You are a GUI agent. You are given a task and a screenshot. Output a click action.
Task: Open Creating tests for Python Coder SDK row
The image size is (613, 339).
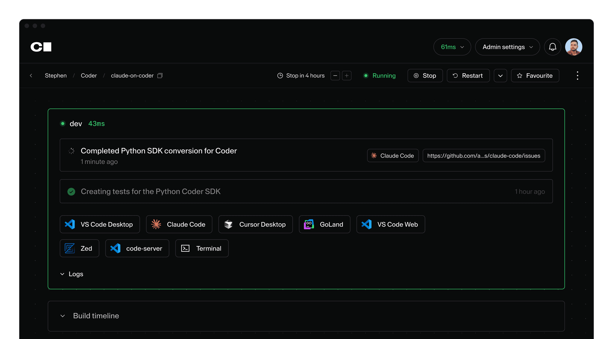coord(306,191)
